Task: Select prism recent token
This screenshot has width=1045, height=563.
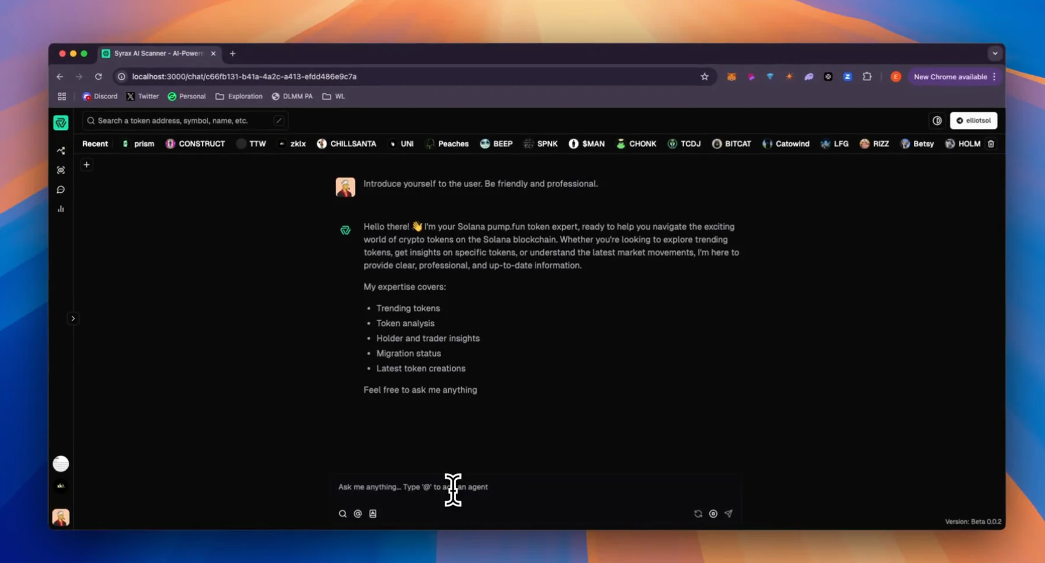Action: (x=138, y=143)
